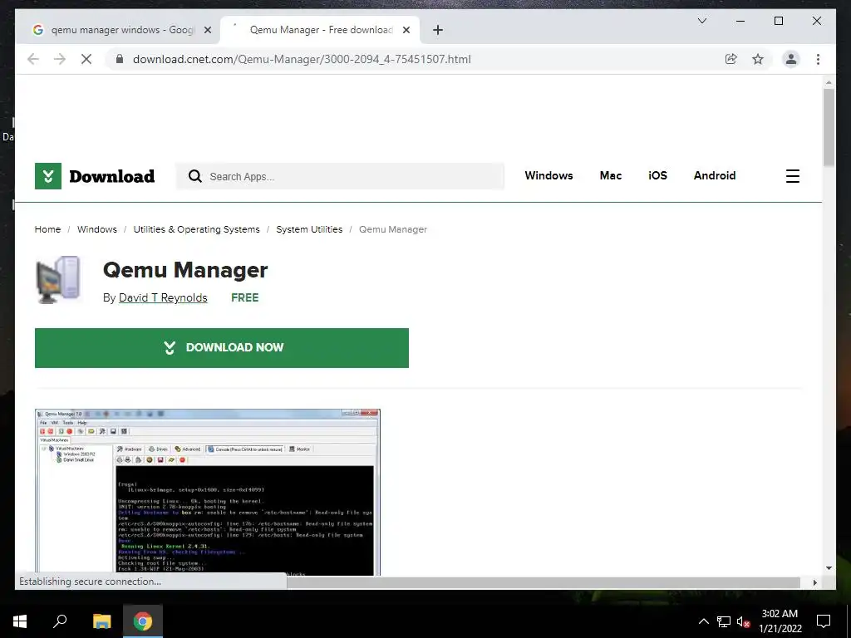The height and width of the screenshot is (638, 851).
Task: Open File Explorer from the taskbar
Action: 101,621
